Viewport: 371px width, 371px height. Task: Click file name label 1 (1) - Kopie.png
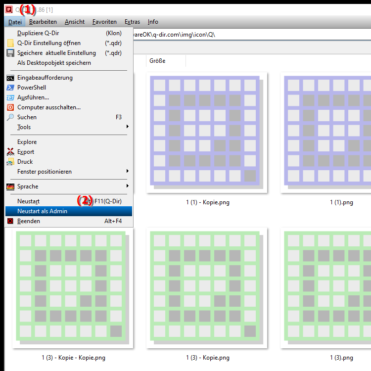pyautogui.click(x=207, y=202)
